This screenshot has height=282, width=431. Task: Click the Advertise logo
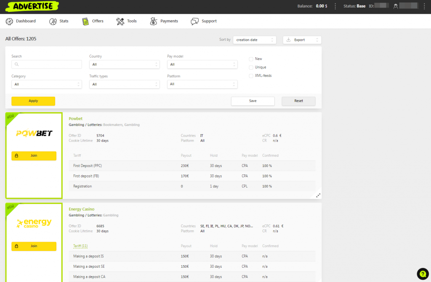[32, 6]
